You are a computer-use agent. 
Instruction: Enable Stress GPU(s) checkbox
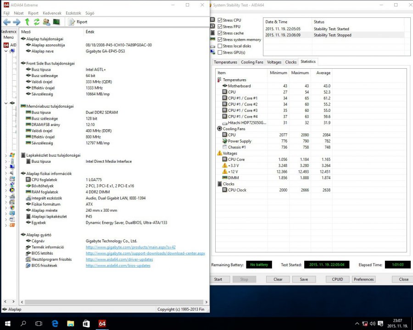[220, 52]
